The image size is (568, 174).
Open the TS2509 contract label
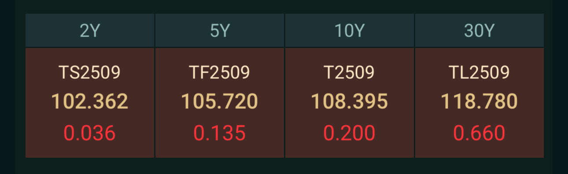tap(90, 72)
